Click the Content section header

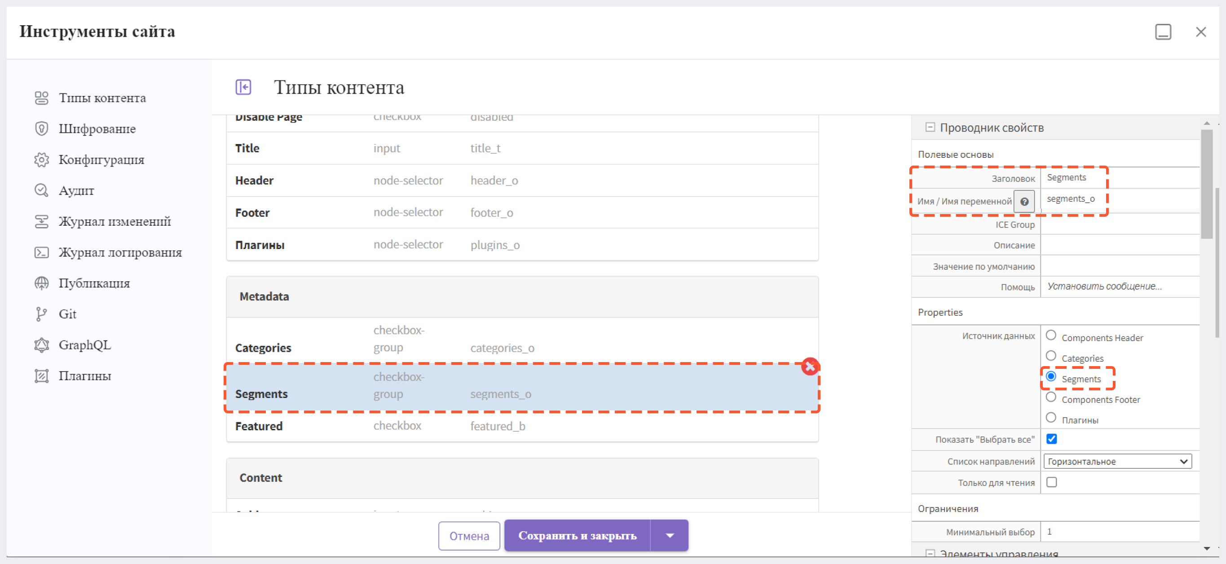(522, 478)
